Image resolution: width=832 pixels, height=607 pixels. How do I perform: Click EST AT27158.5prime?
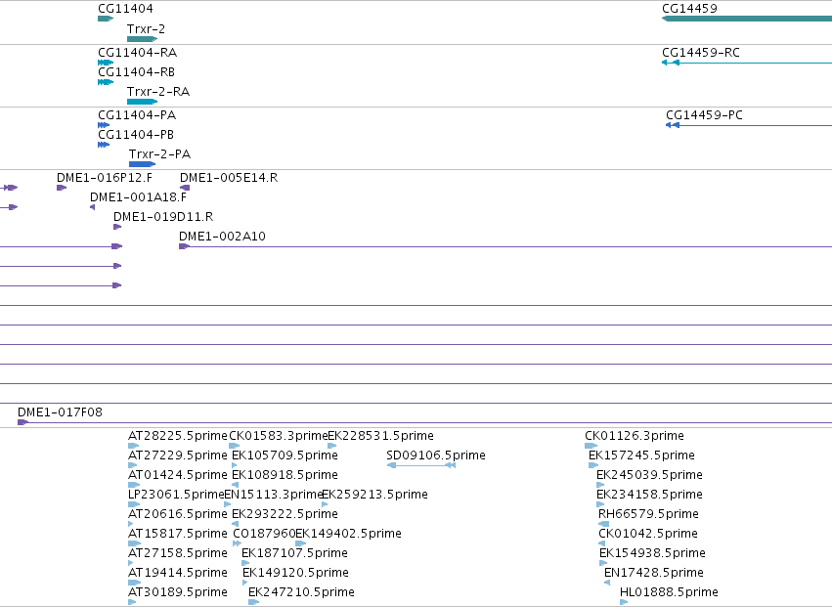(178, 554)
